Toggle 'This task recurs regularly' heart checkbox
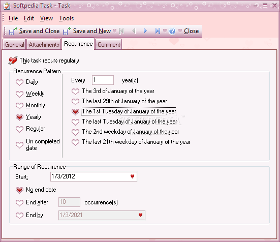 (x=13, y=60)
